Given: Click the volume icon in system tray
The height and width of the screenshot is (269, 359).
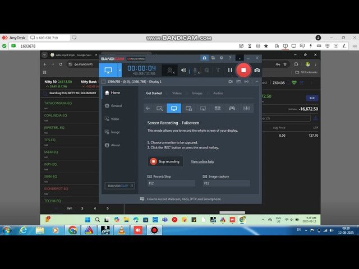Looking at the screenshot, I should (x=332, y=230).
